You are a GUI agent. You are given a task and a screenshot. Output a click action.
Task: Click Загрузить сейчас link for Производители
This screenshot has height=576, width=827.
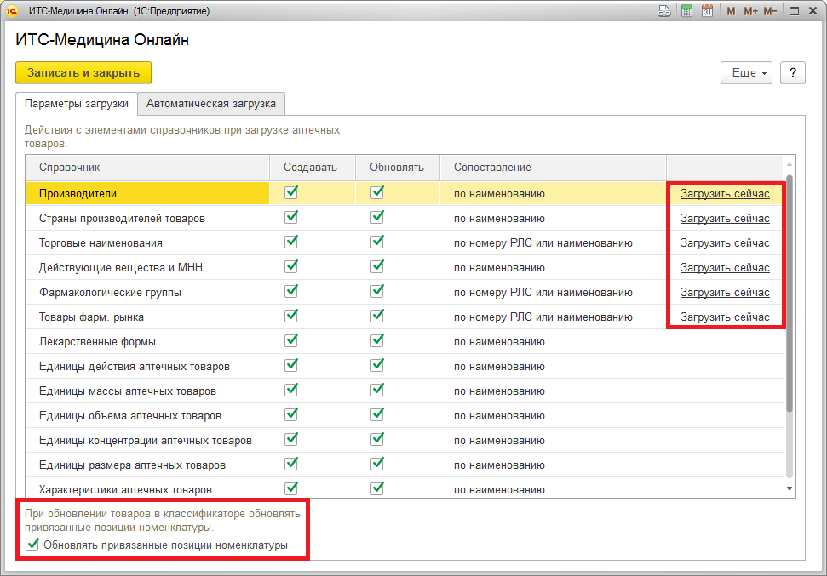point(725,193)
